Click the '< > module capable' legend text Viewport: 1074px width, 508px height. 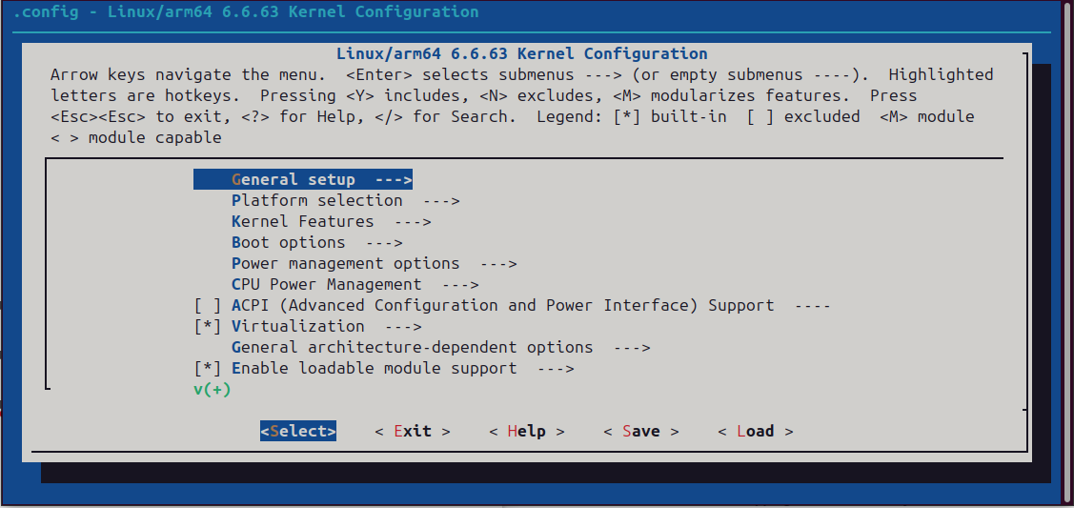(136, 137)
